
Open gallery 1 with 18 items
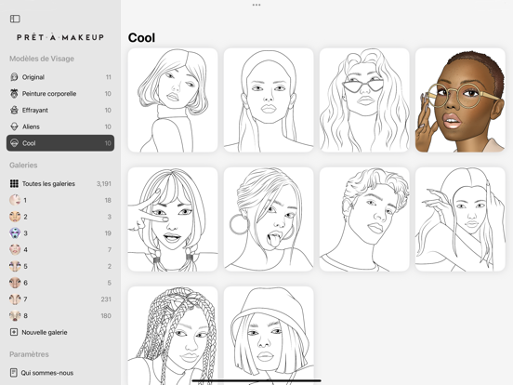pyautogui.click(x=60, y=200)
